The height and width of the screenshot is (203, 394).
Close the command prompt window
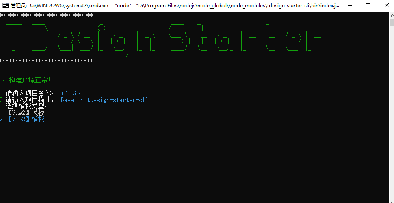pyautogui.click(x=386, y=5)
